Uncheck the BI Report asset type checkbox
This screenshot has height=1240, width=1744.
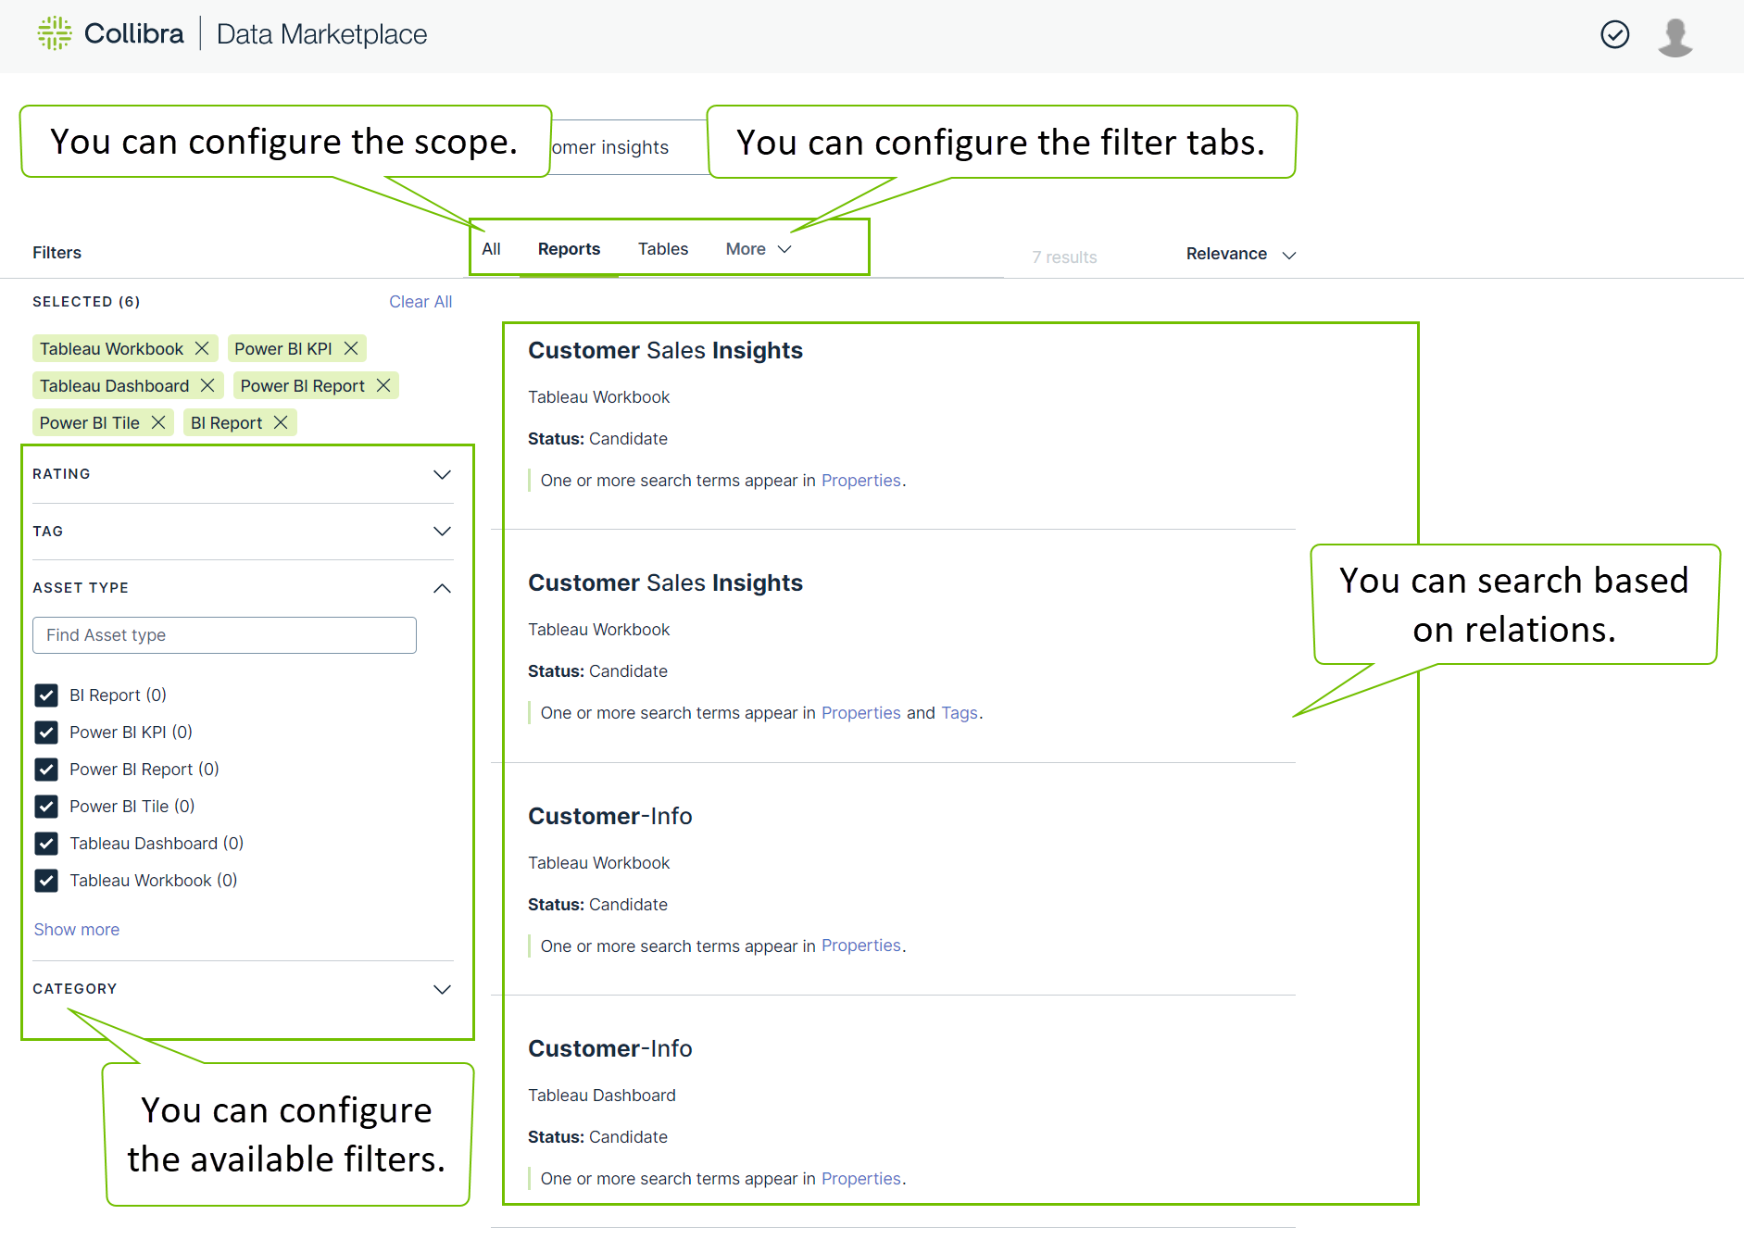(x=46, y=695)
